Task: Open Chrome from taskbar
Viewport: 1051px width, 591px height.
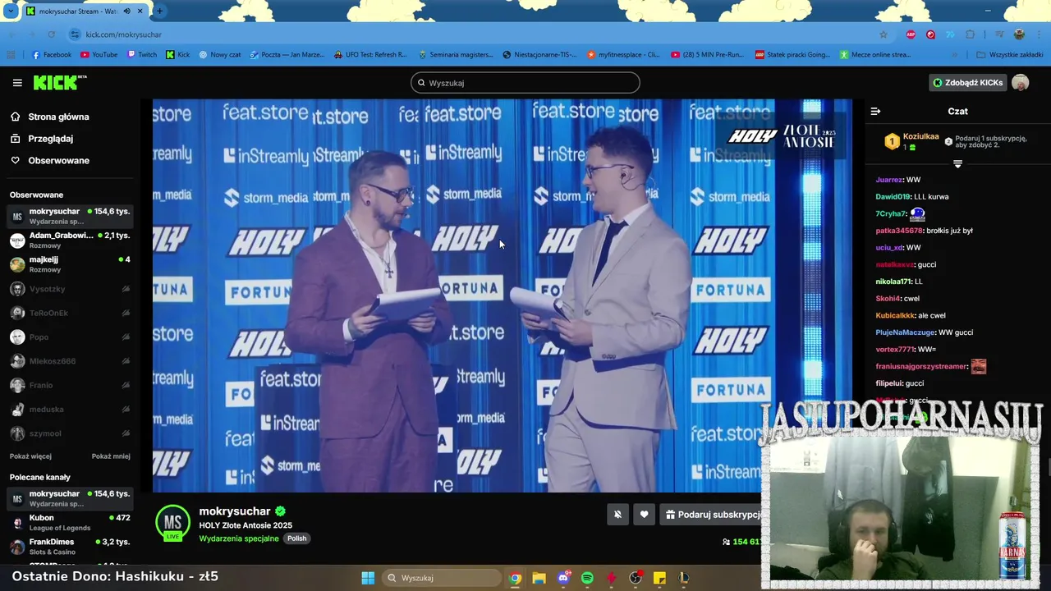Action: 515,578
